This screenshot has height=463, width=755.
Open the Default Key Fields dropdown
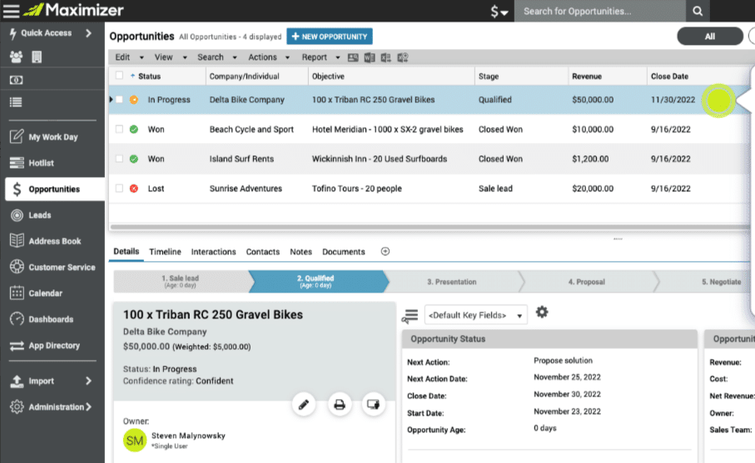(x=476, y=315)
